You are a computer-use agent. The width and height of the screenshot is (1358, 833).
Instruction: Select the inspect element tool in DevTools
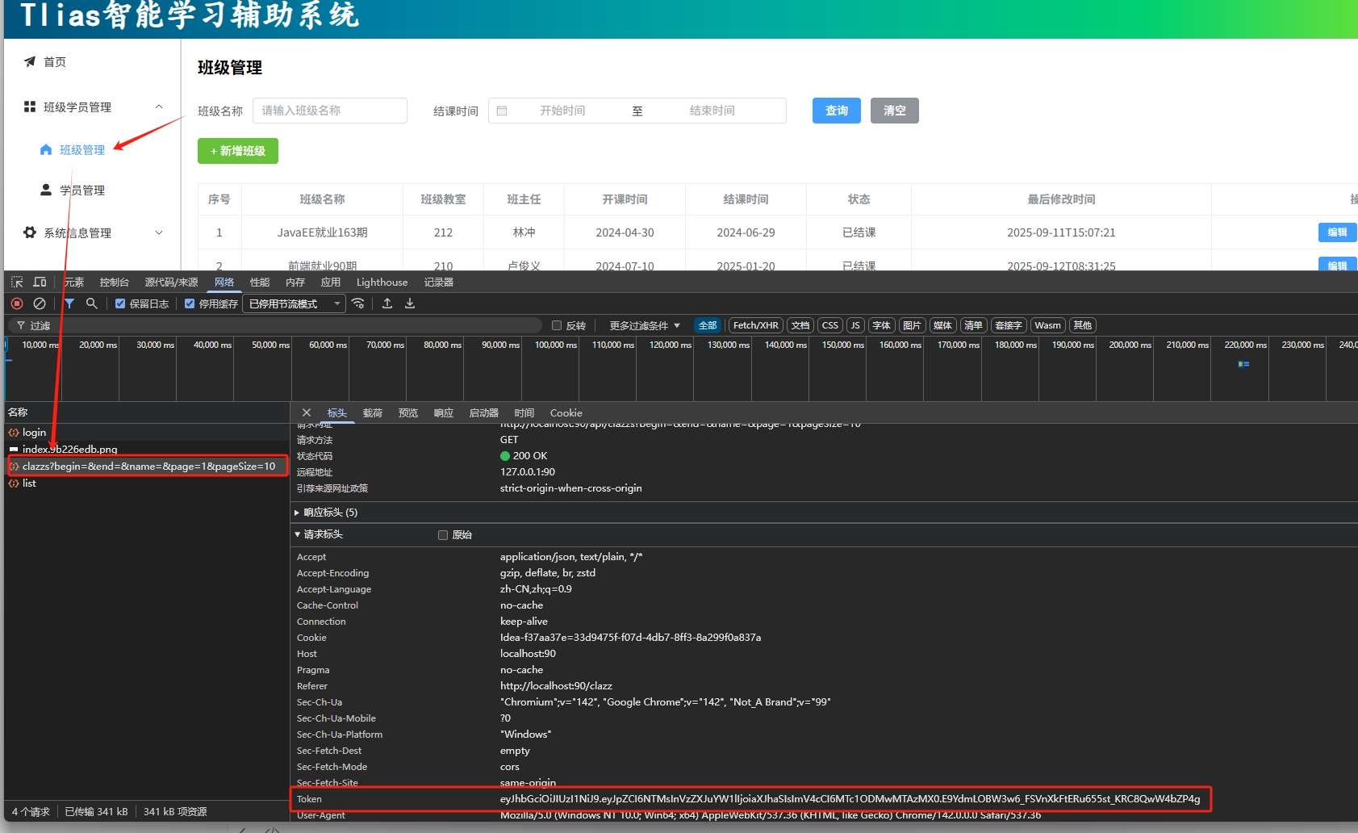coord(15,282)
